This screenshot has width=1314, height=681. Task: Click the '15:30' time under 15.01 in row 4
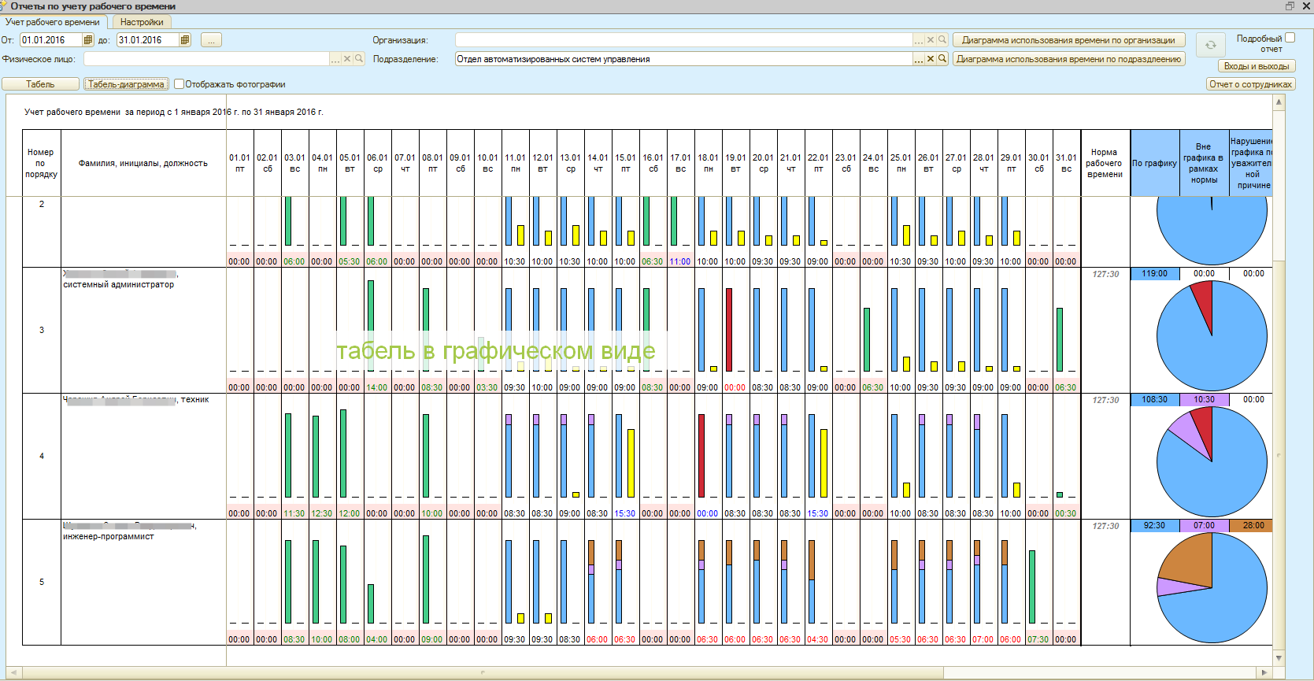(x=625, y=513)
